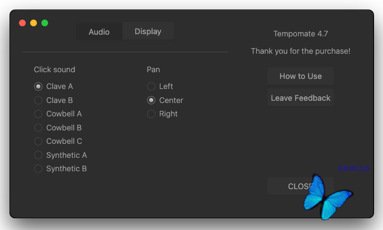
Task: Click the red window close button
Action: pos(22,23)
